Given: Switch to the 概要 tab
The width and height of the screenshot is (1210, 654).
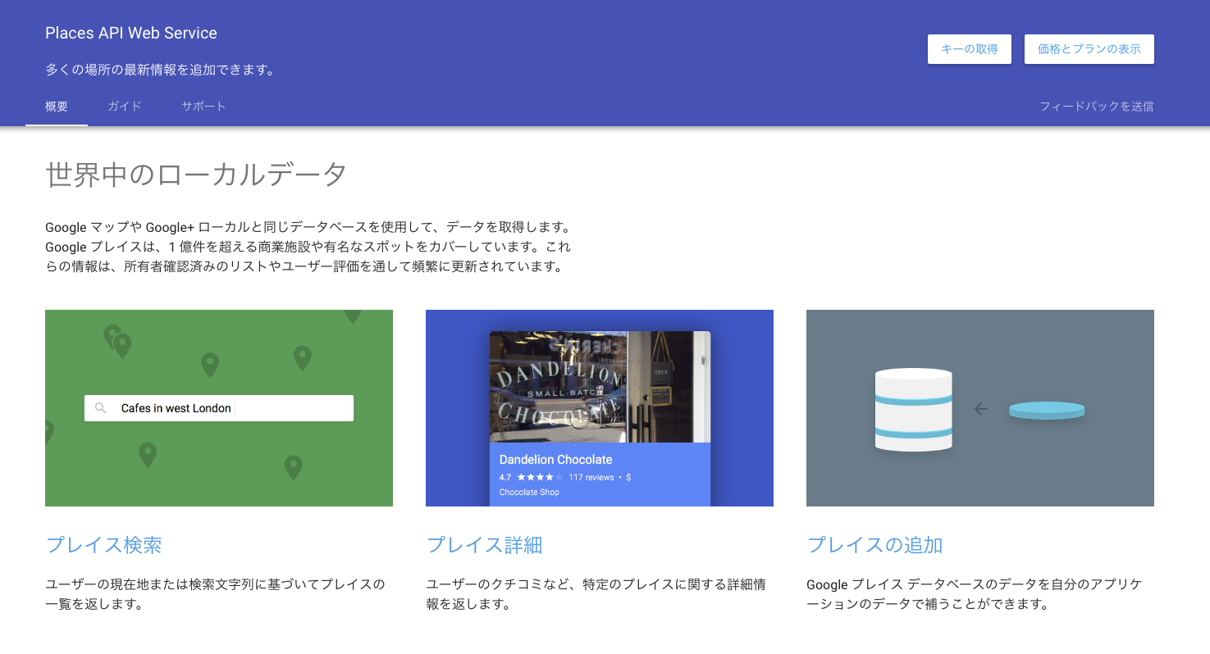Looking at the screenshot, I should pyautogui.click(x=57, y=107).
